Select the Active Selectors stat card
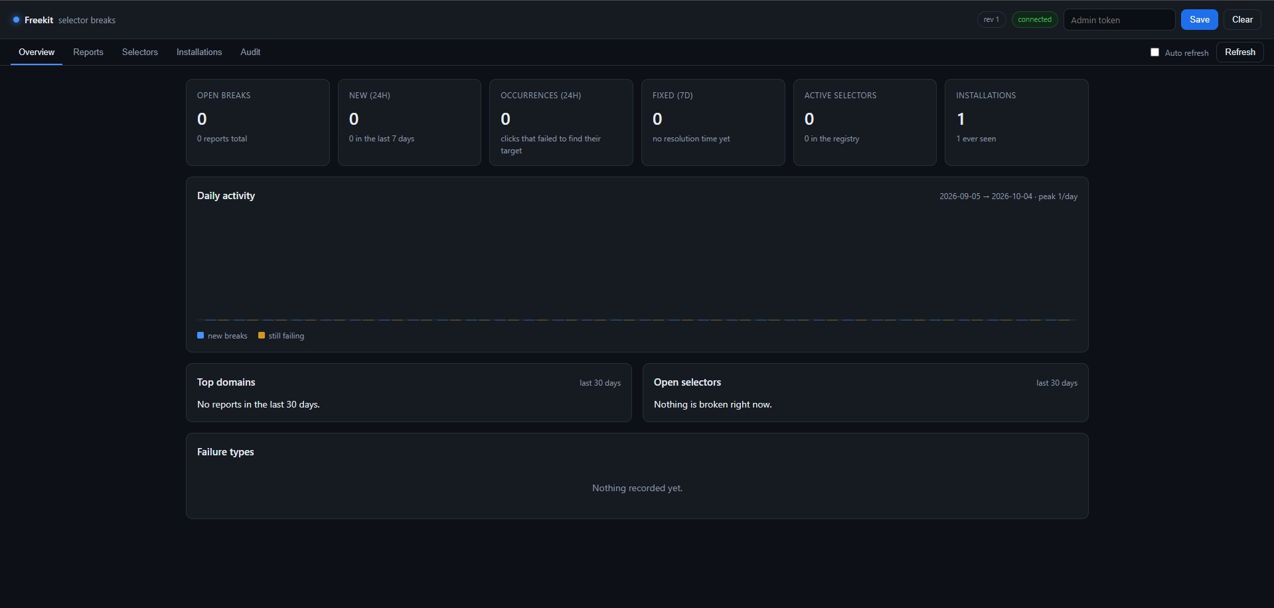Viewport: 1274px width, 608px height. (865, 122)
